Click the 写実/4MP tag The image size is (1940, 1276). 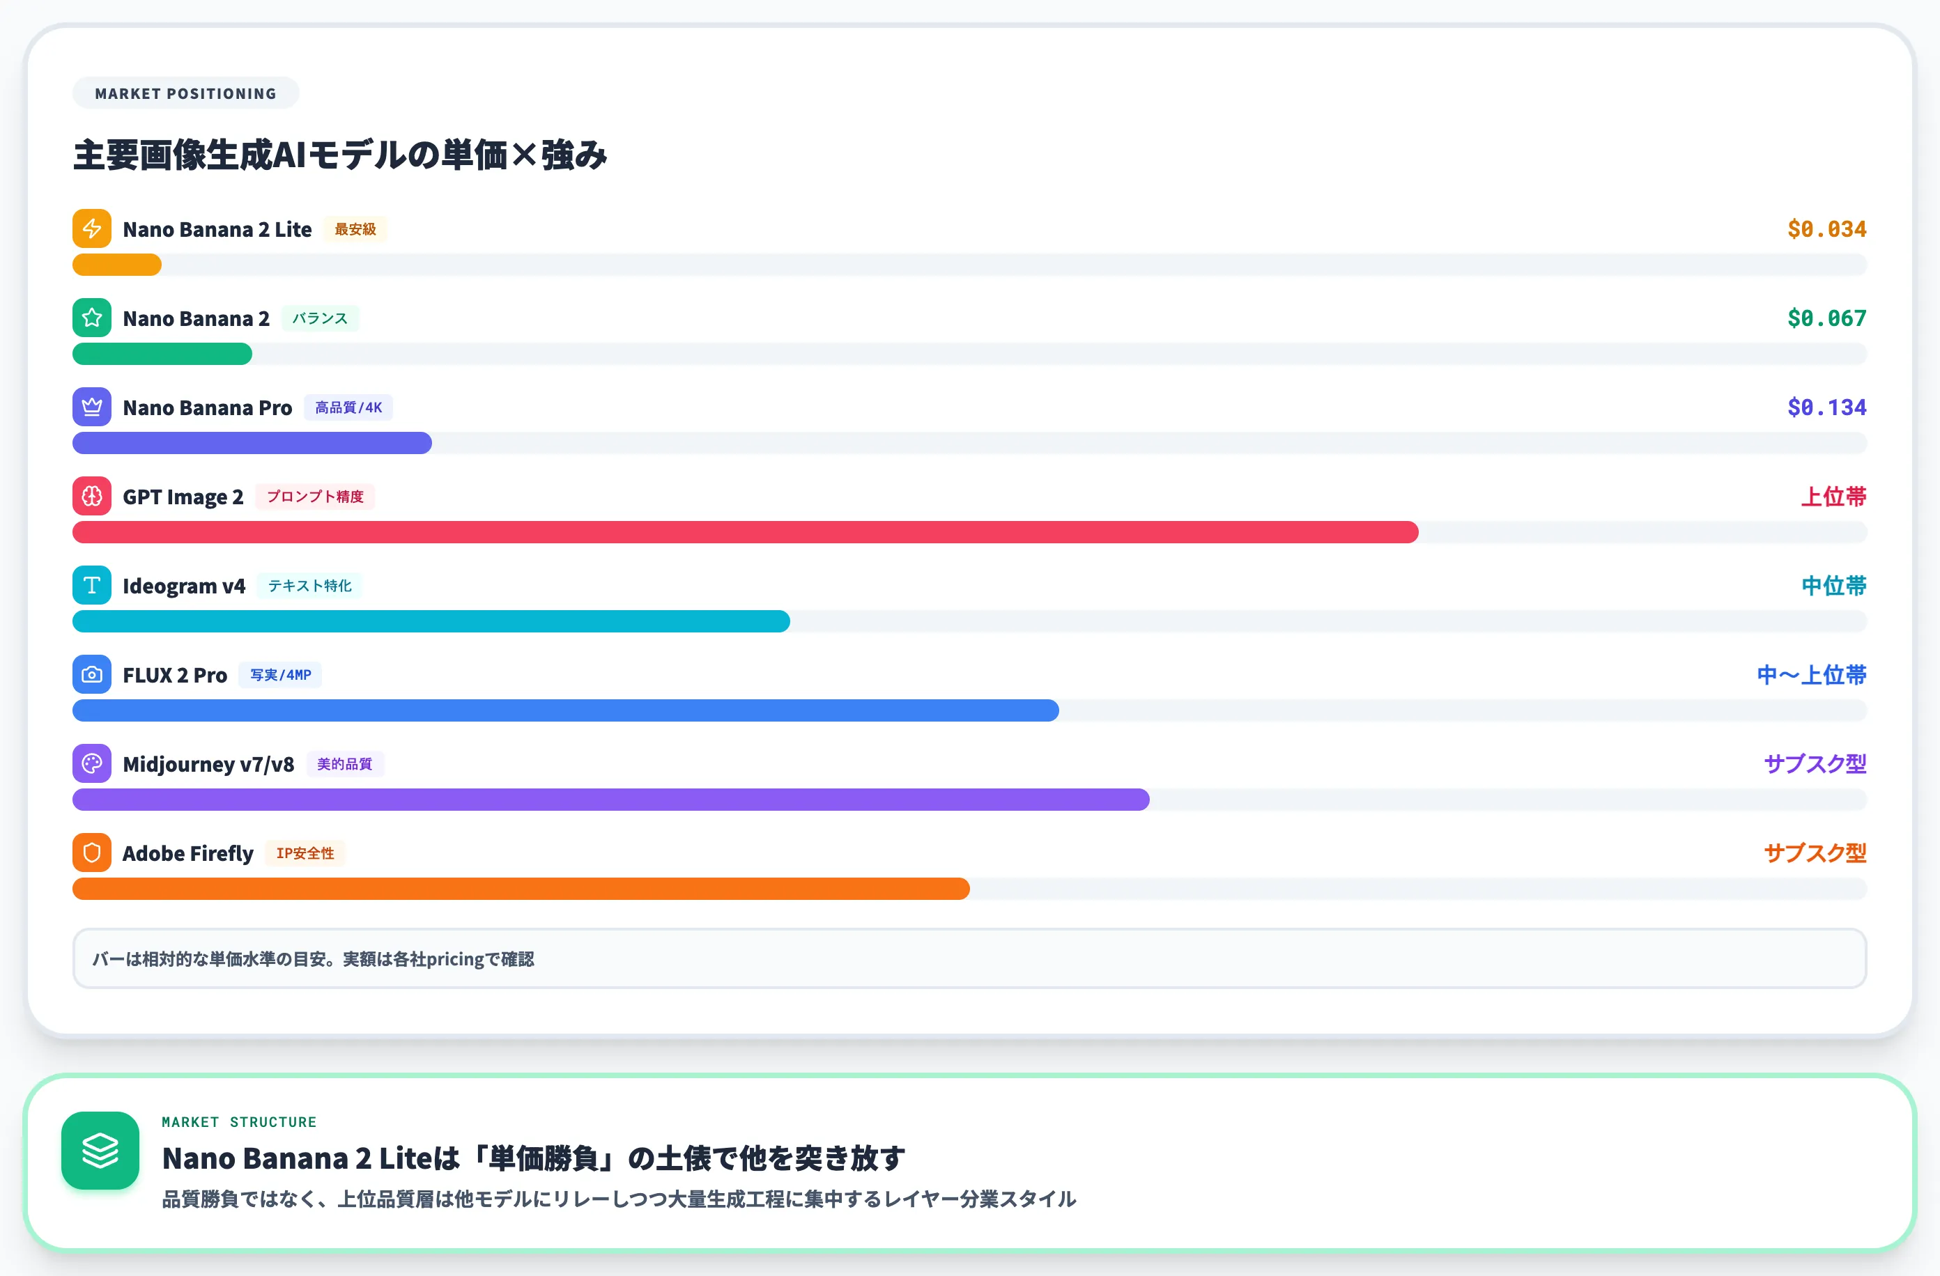pos(280,676)
